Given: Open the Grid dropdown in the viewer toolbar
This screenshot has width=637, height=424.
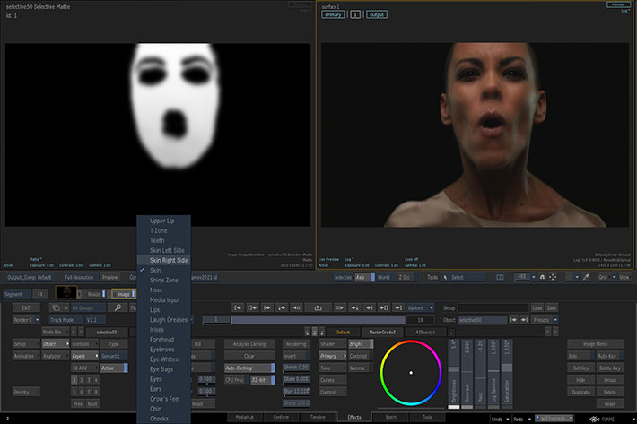Looking at the screenshot, I should 606,278.
